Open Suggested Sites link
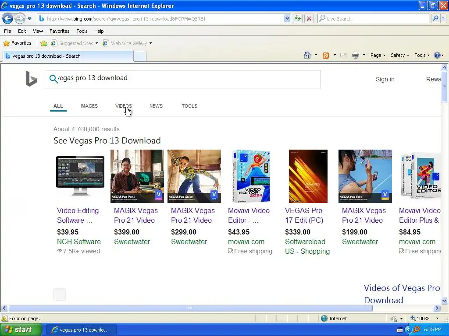This screenshot has width=449, height=336. tap(75, 43)
